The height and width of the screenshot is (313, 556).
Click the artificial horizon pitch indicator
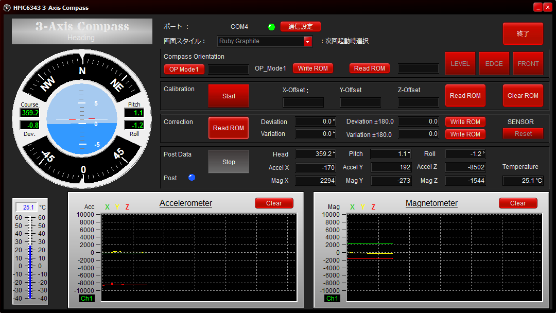coord(82,119)
